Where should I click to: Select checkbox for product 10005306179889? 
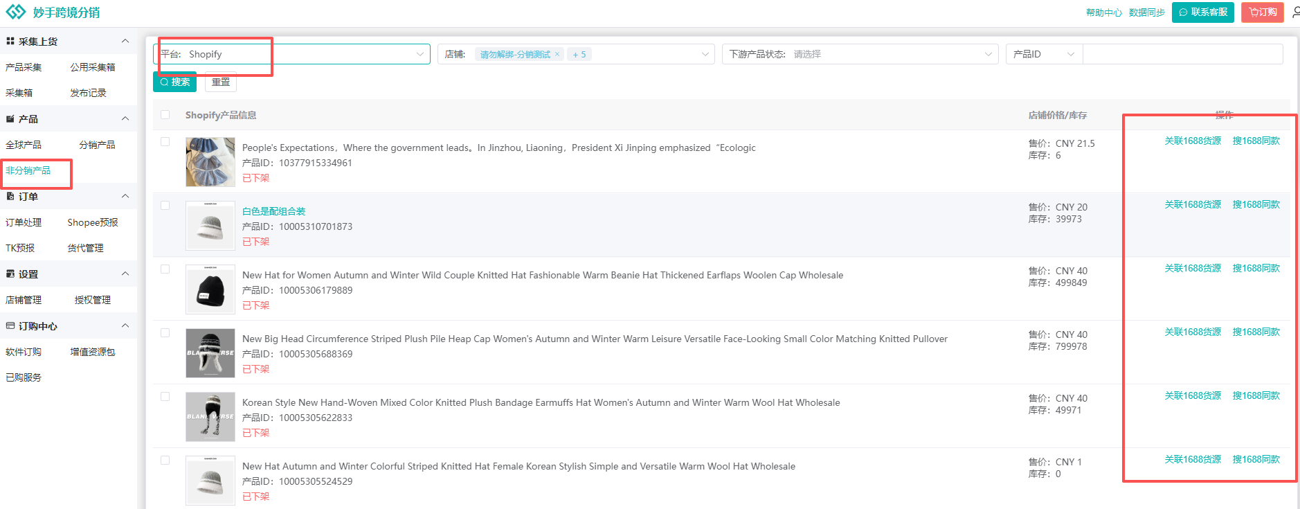point(165,269)
